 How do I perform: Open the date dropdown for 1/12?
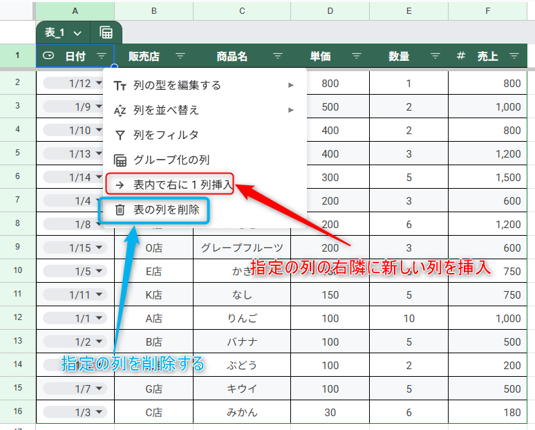coord(99,84)
